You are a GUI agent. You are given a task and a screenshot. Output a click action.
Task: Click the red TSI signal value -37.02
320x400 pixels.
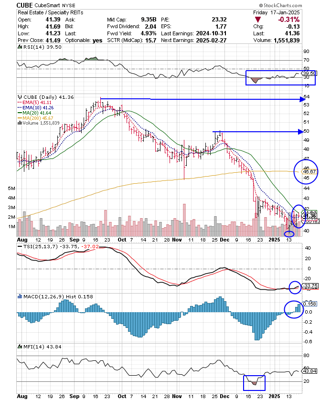(90, 246)
